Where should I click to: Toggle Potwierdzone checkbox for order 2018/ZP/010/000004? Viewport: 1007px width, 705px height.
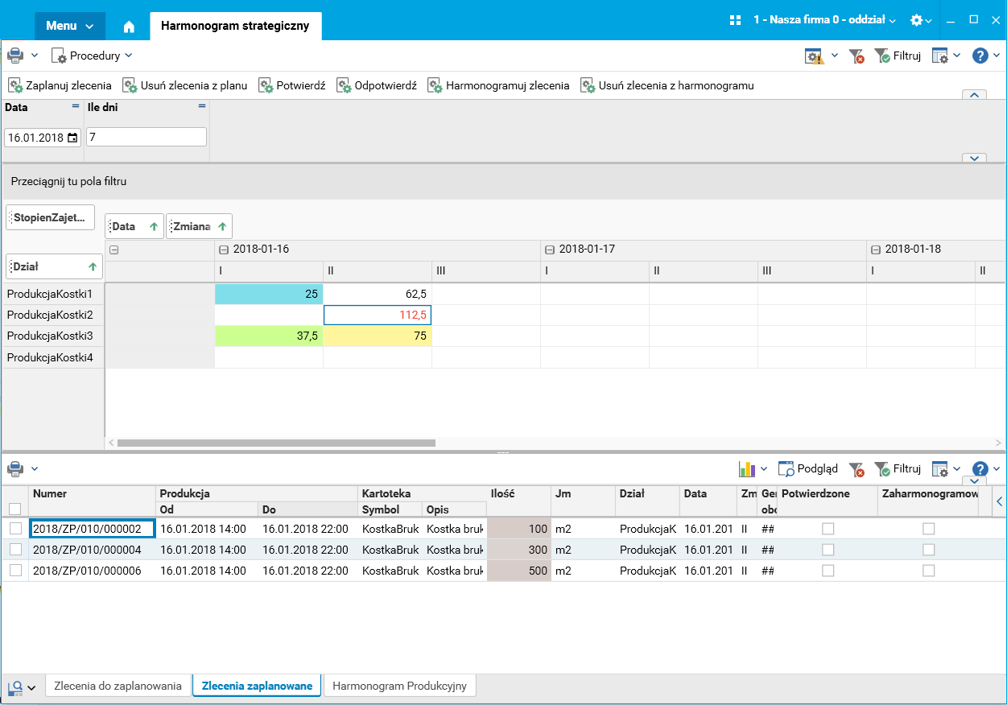click(827, 549)
